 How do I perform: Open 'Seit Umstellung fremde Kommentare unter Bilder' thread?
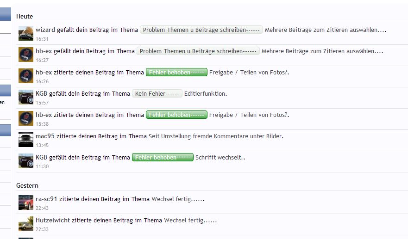tap(216, 136)
